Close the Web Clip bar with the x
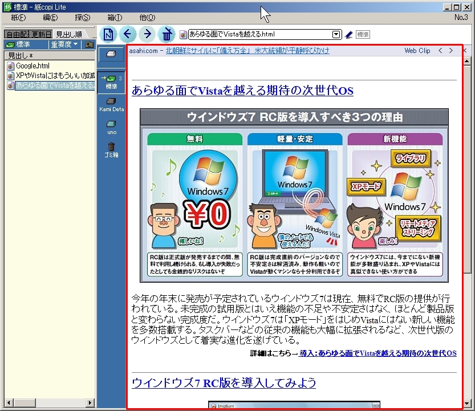This screenshot has width=475, height=411. point(465,51)
